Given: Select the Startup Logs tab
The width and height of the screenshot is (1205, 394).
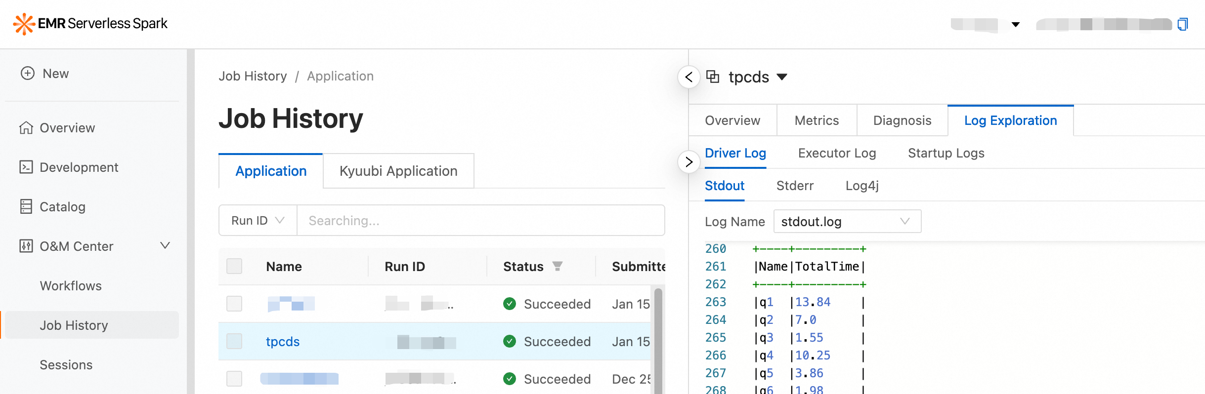Looking at the screenshot, I should pos(946,153).
